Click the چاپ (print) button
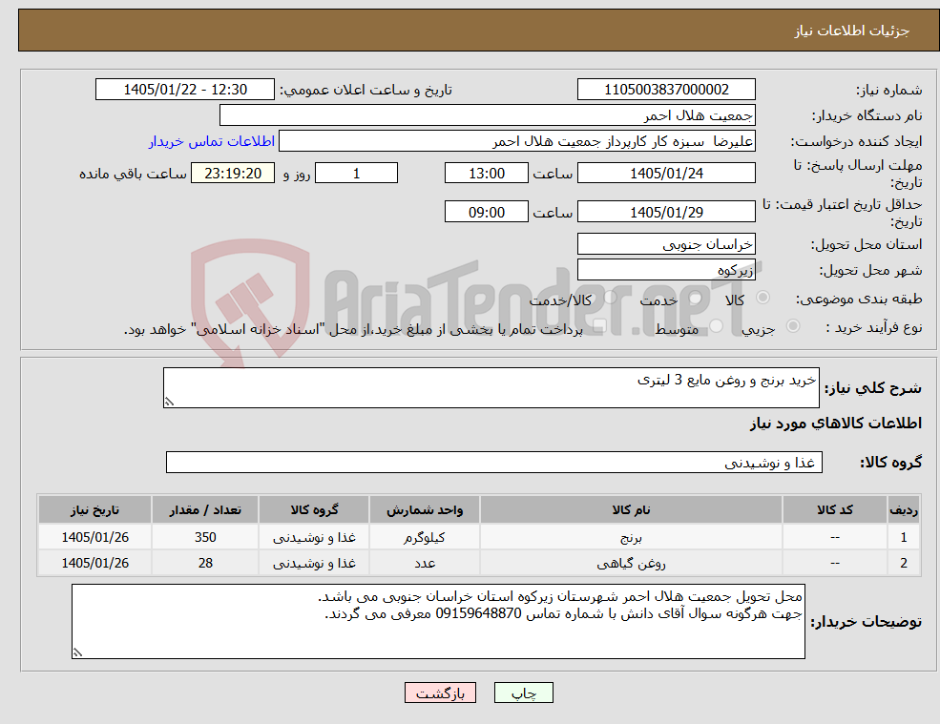Image resolution: width=940 pixels, height=724 pixels. point(523,693)
